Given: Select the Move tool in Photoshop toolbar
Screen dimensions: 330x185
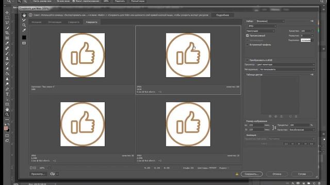Looking at the screenshot, I should click(x=7, y=12).
